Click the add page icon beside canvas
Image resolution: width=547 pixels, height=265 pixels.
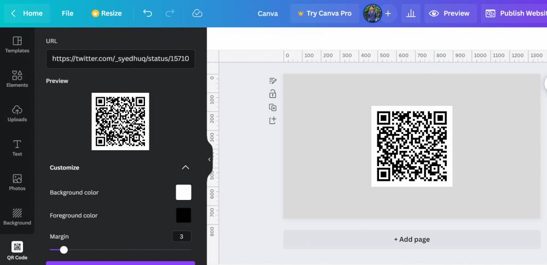coord(273,120)
